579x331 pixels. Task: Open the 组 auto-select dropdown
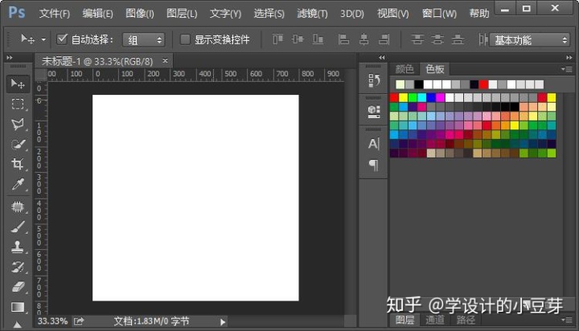[x=144, y=40]
